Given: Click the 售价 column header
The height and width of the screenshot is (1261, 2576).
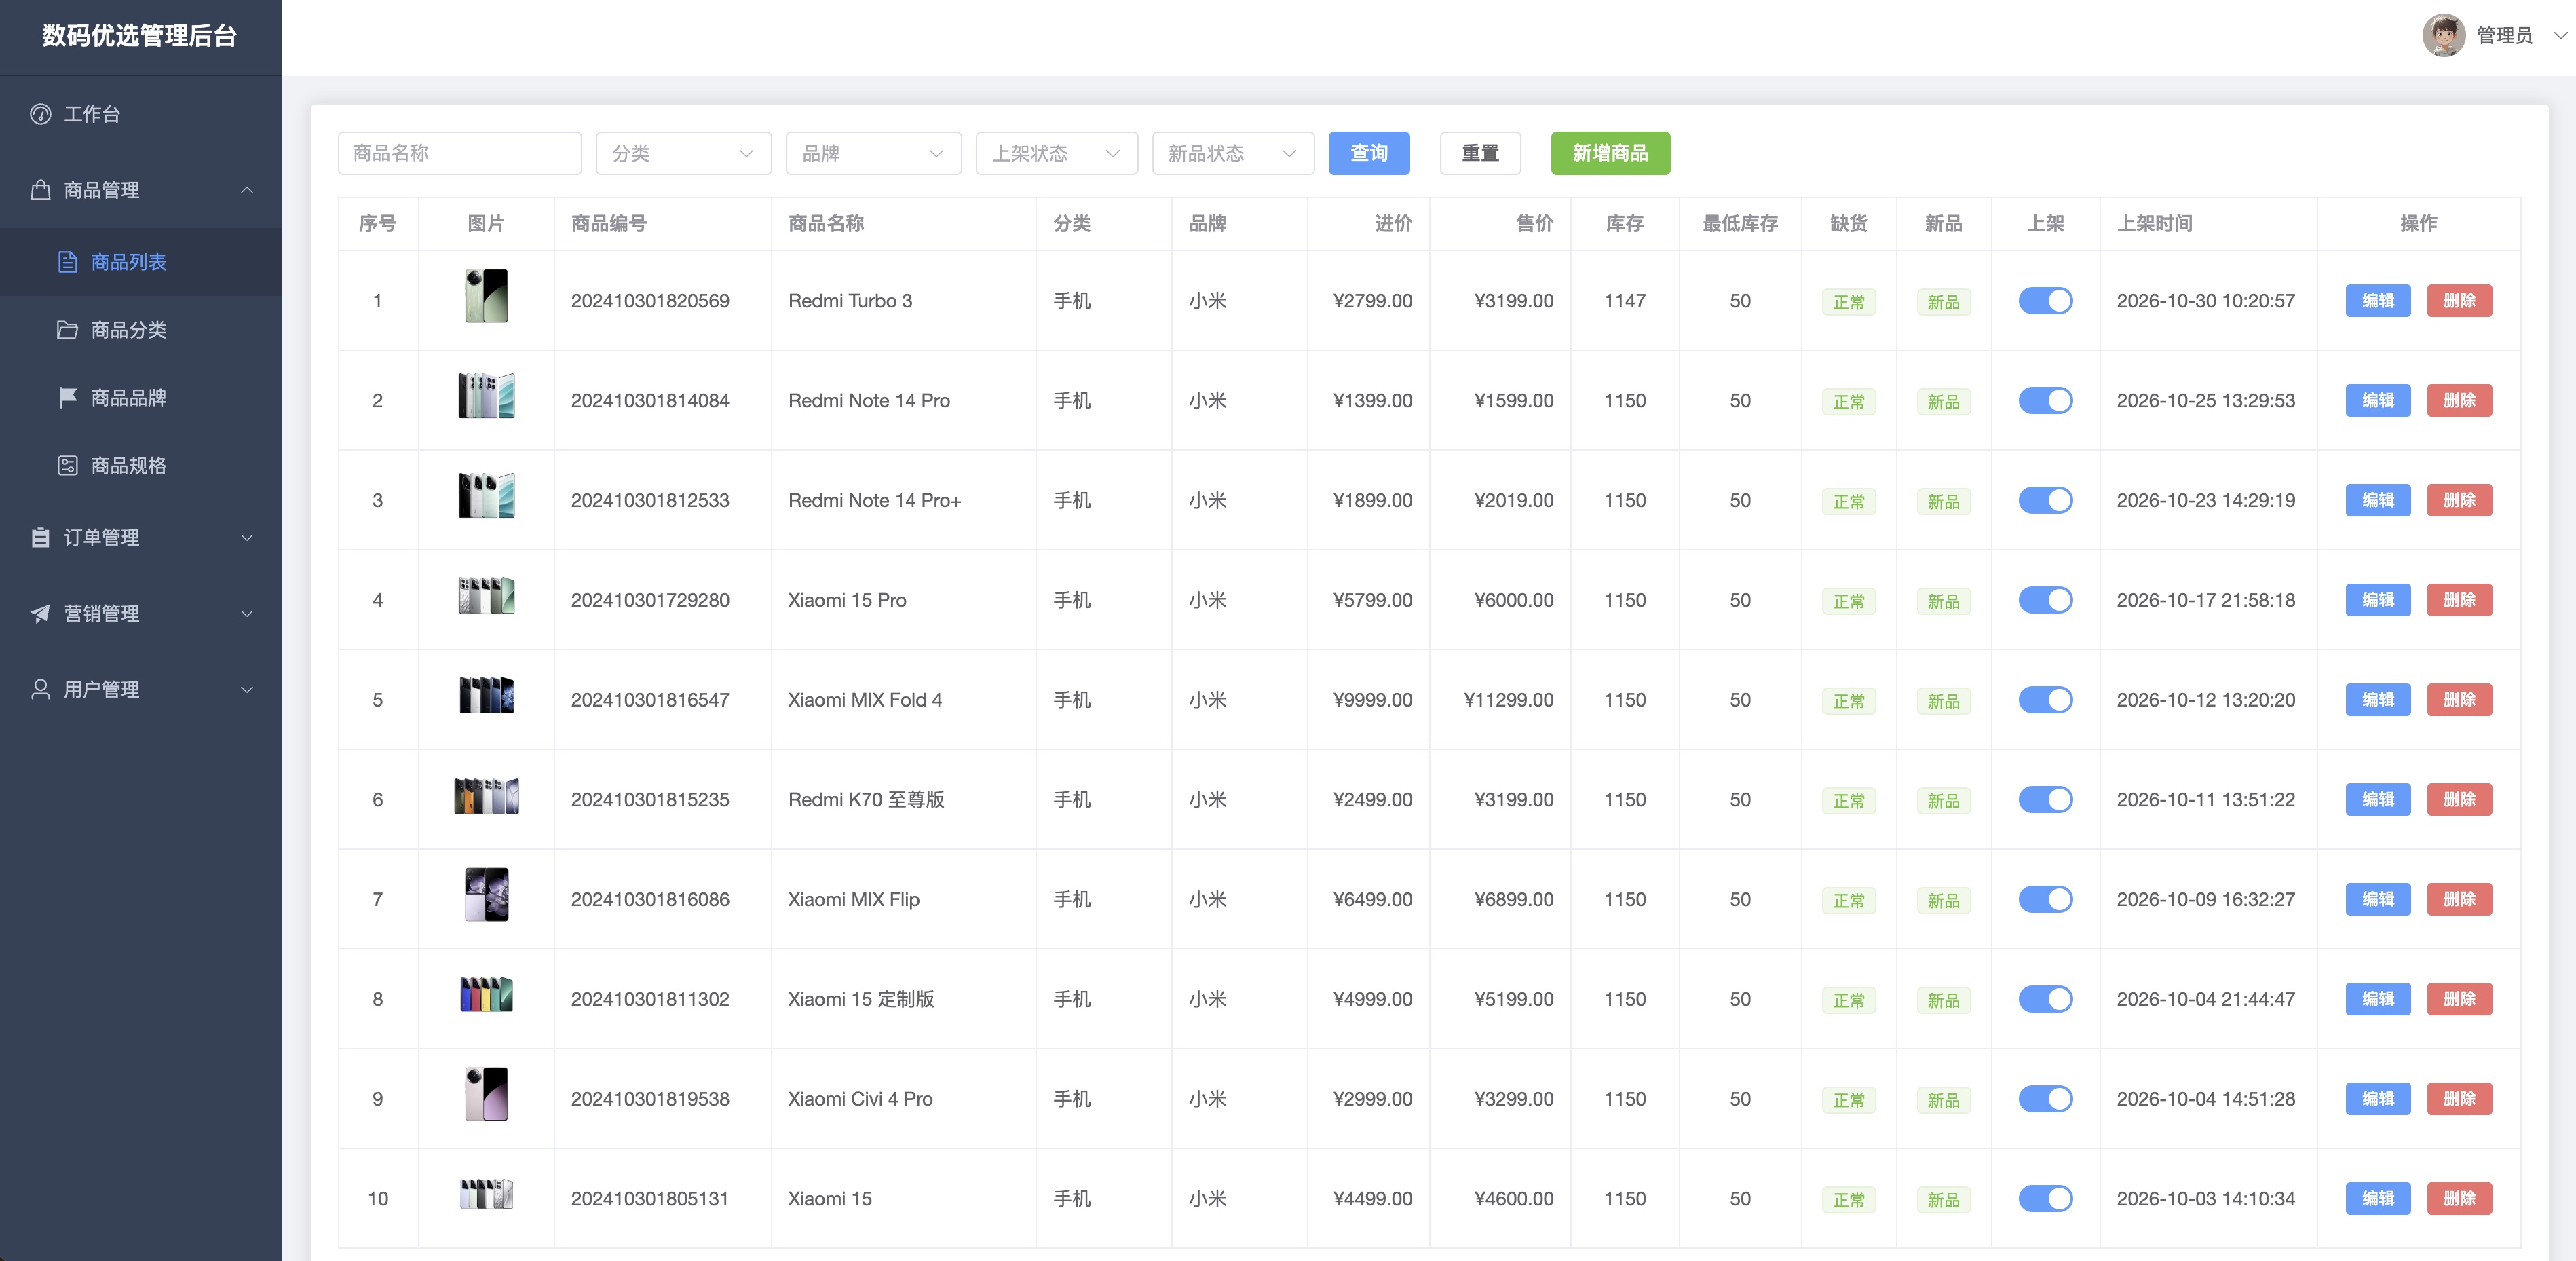Looking at the screenshot, I should click(x=1534, y=224).
